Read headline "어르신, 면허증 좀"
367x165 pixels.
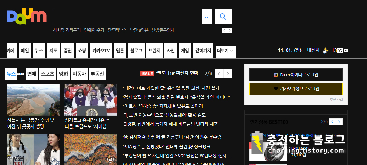[x=163, y=106]
